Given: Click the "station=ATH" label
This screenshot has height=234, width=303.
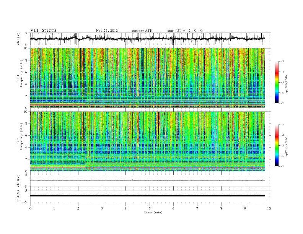Looking at the screenshot, I should tap(142, 31).
